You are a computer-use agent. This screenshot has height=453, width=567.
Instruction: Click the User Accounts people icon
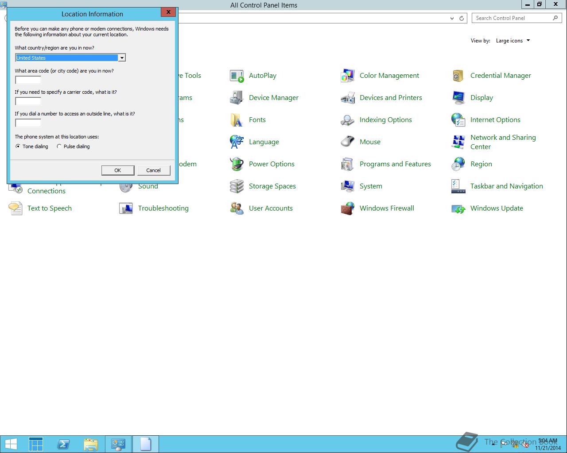click(x=237, y=208)
